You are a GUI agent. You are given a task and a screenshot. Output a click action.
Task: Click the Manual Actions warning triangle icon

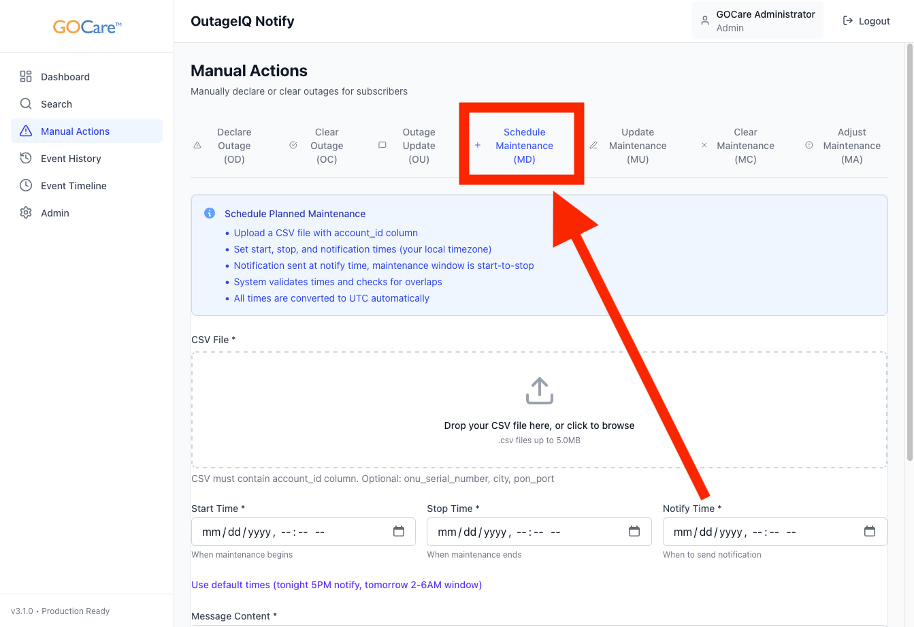click(x=26, y=131)
